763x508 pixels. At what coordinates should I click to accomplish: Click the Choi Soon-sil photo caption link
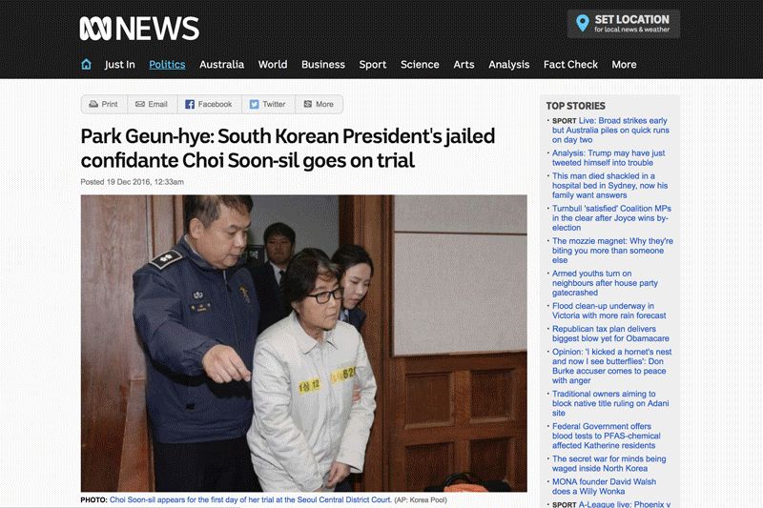click(251, 499)
